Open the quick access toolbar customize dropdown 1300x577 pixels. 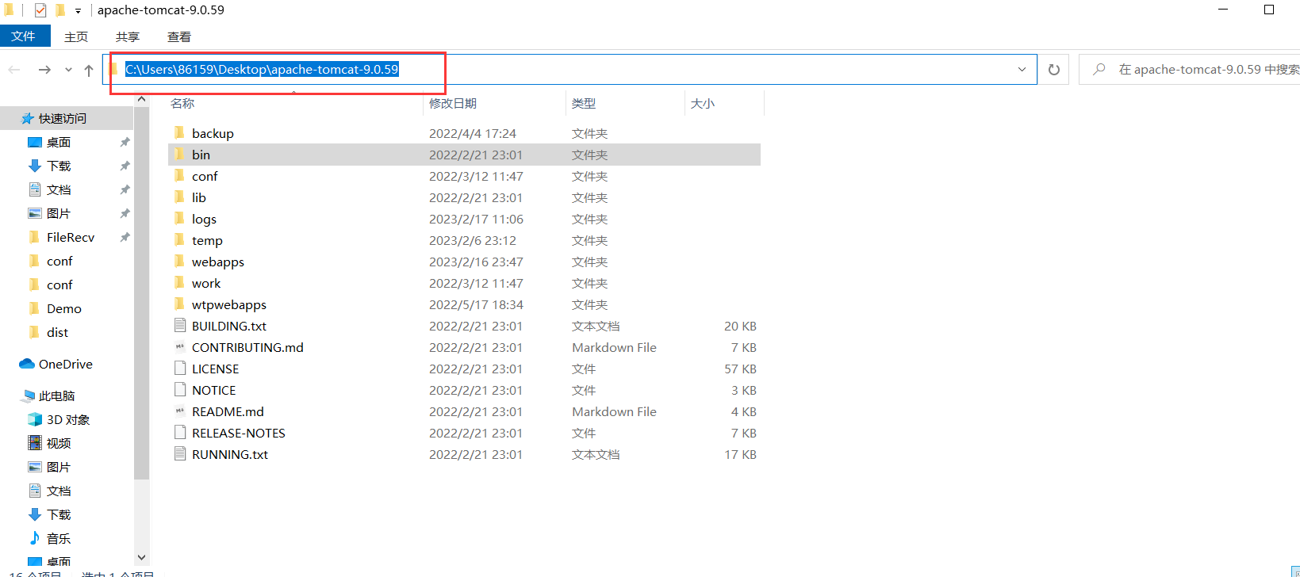(78, 11)
